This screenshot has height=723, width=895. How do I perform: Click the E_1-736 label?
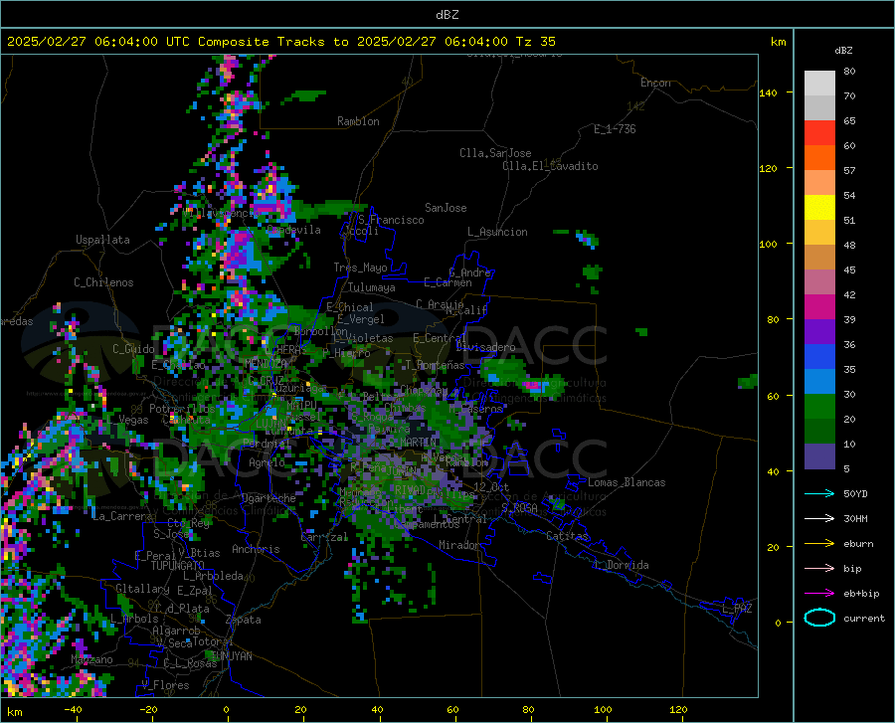click(615, 129)
